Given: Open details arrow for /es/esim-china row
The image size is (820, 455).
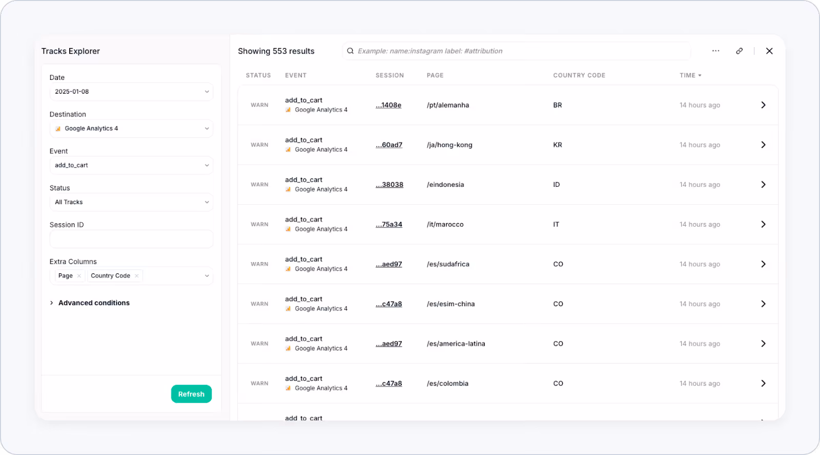Looking at the screenshot, I should click(763, 304).
